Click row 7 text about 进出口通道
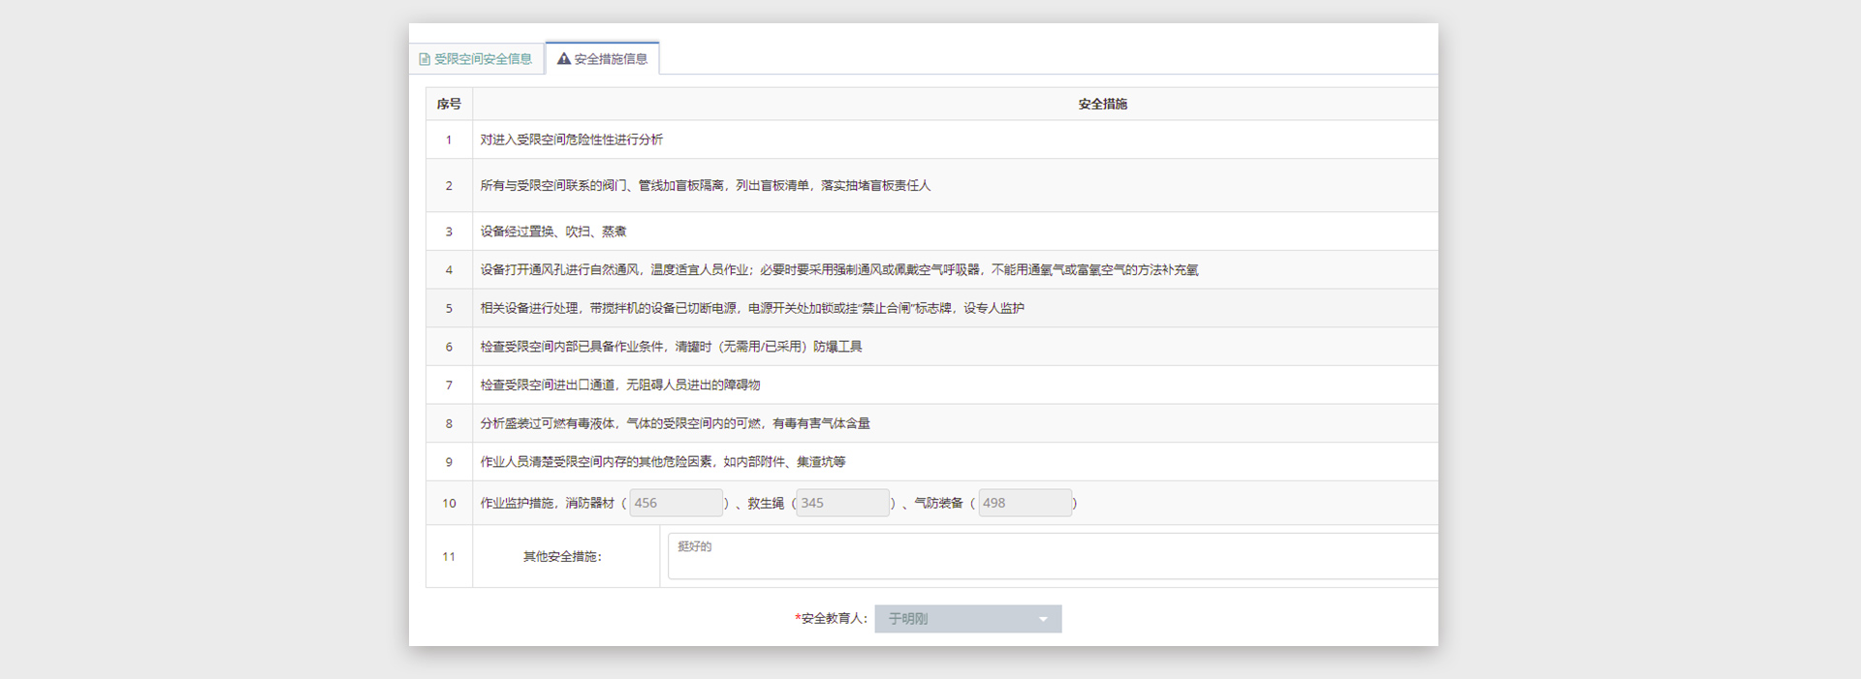 point(620,385)
